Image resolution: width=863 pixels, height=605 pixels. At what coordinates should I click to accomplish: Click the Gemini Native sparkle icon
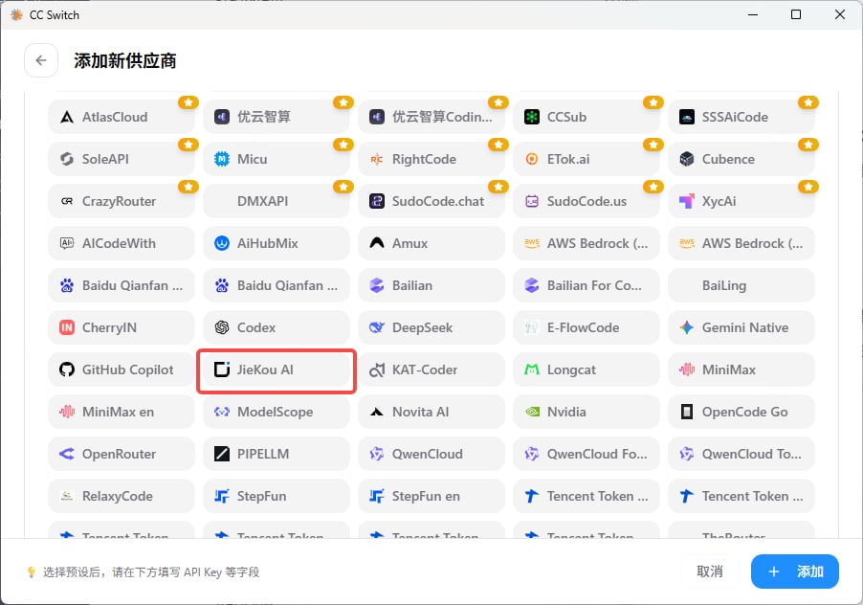point(687,327)
